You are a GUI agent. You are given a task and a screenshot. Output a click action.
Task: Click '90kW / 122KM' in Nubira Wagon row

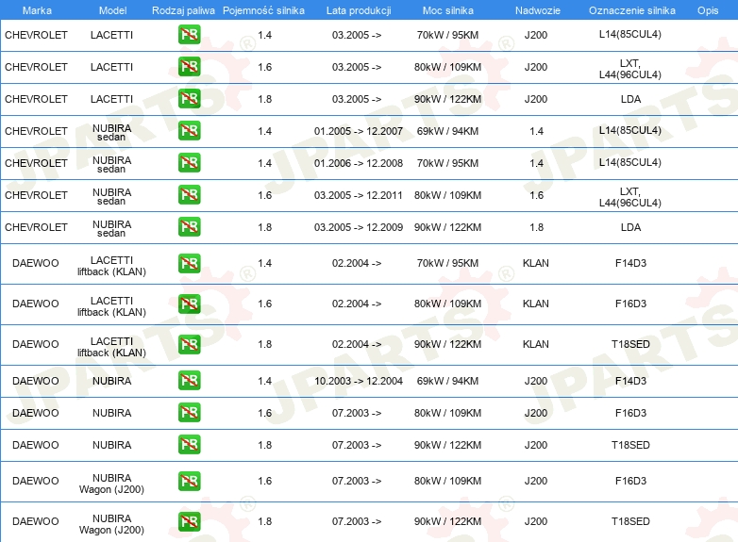click(x=447, y=521)
